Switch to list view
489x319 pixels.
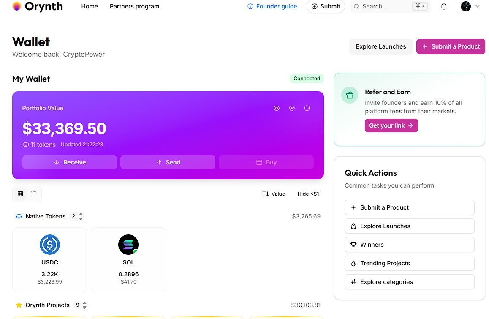click(x=34, y=194)
